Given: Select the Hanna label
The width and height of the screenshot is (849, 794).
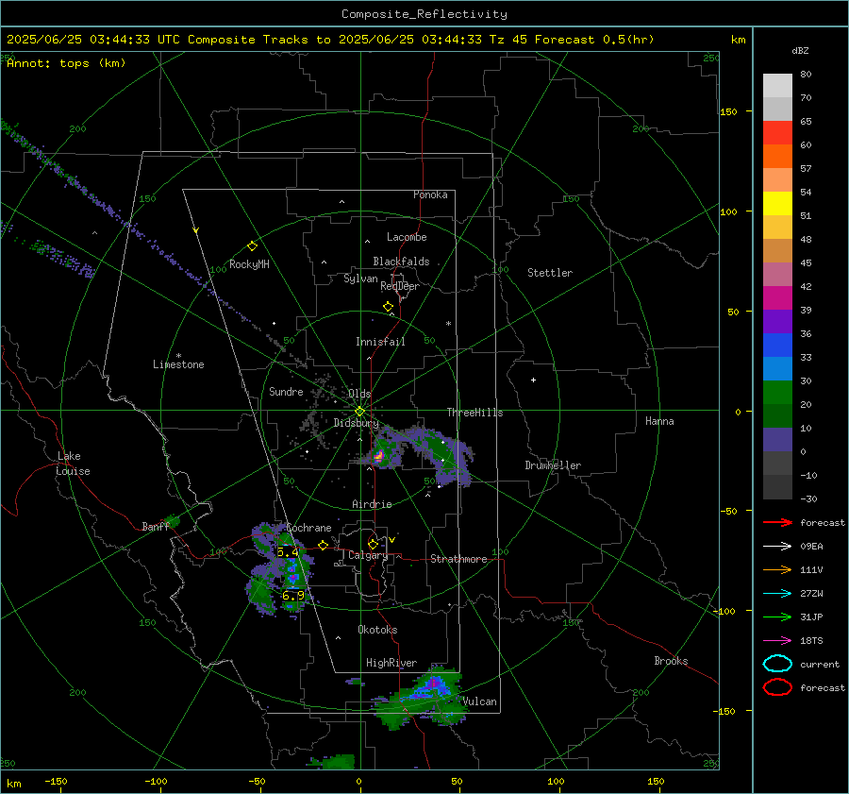Looking at the screenshot, I should pyautogui.click(x=659, y=421).
